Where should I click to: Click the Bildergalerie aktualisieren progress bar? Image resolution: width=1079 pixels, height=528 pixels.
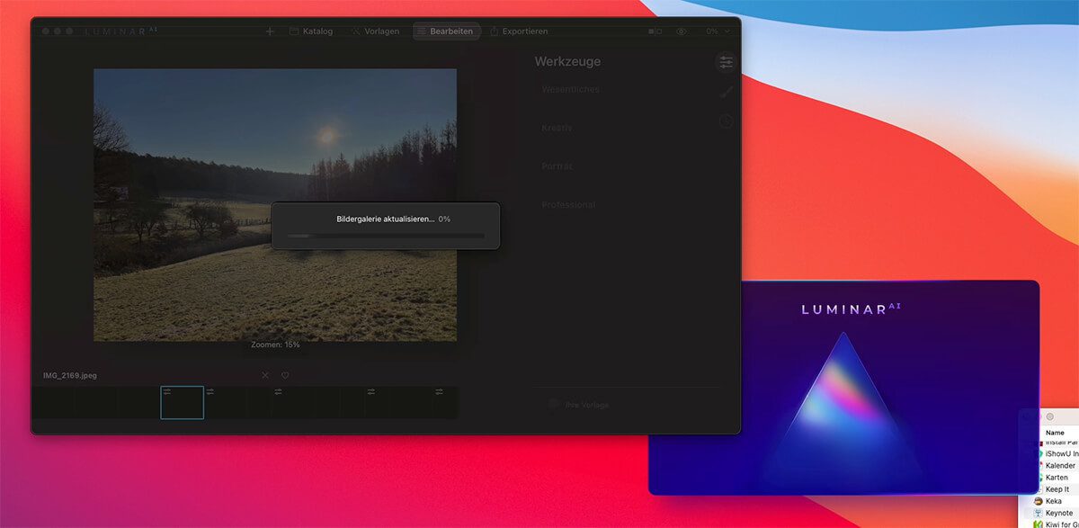pyautogui.click(x=385, y=236)
